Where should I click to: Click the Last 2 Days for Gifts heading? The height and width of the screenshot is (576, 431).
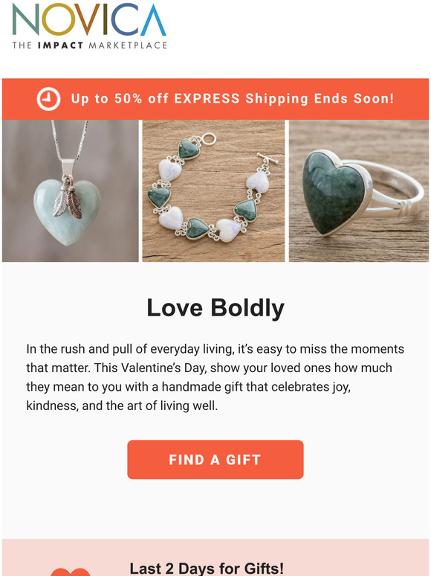point(207,569)
